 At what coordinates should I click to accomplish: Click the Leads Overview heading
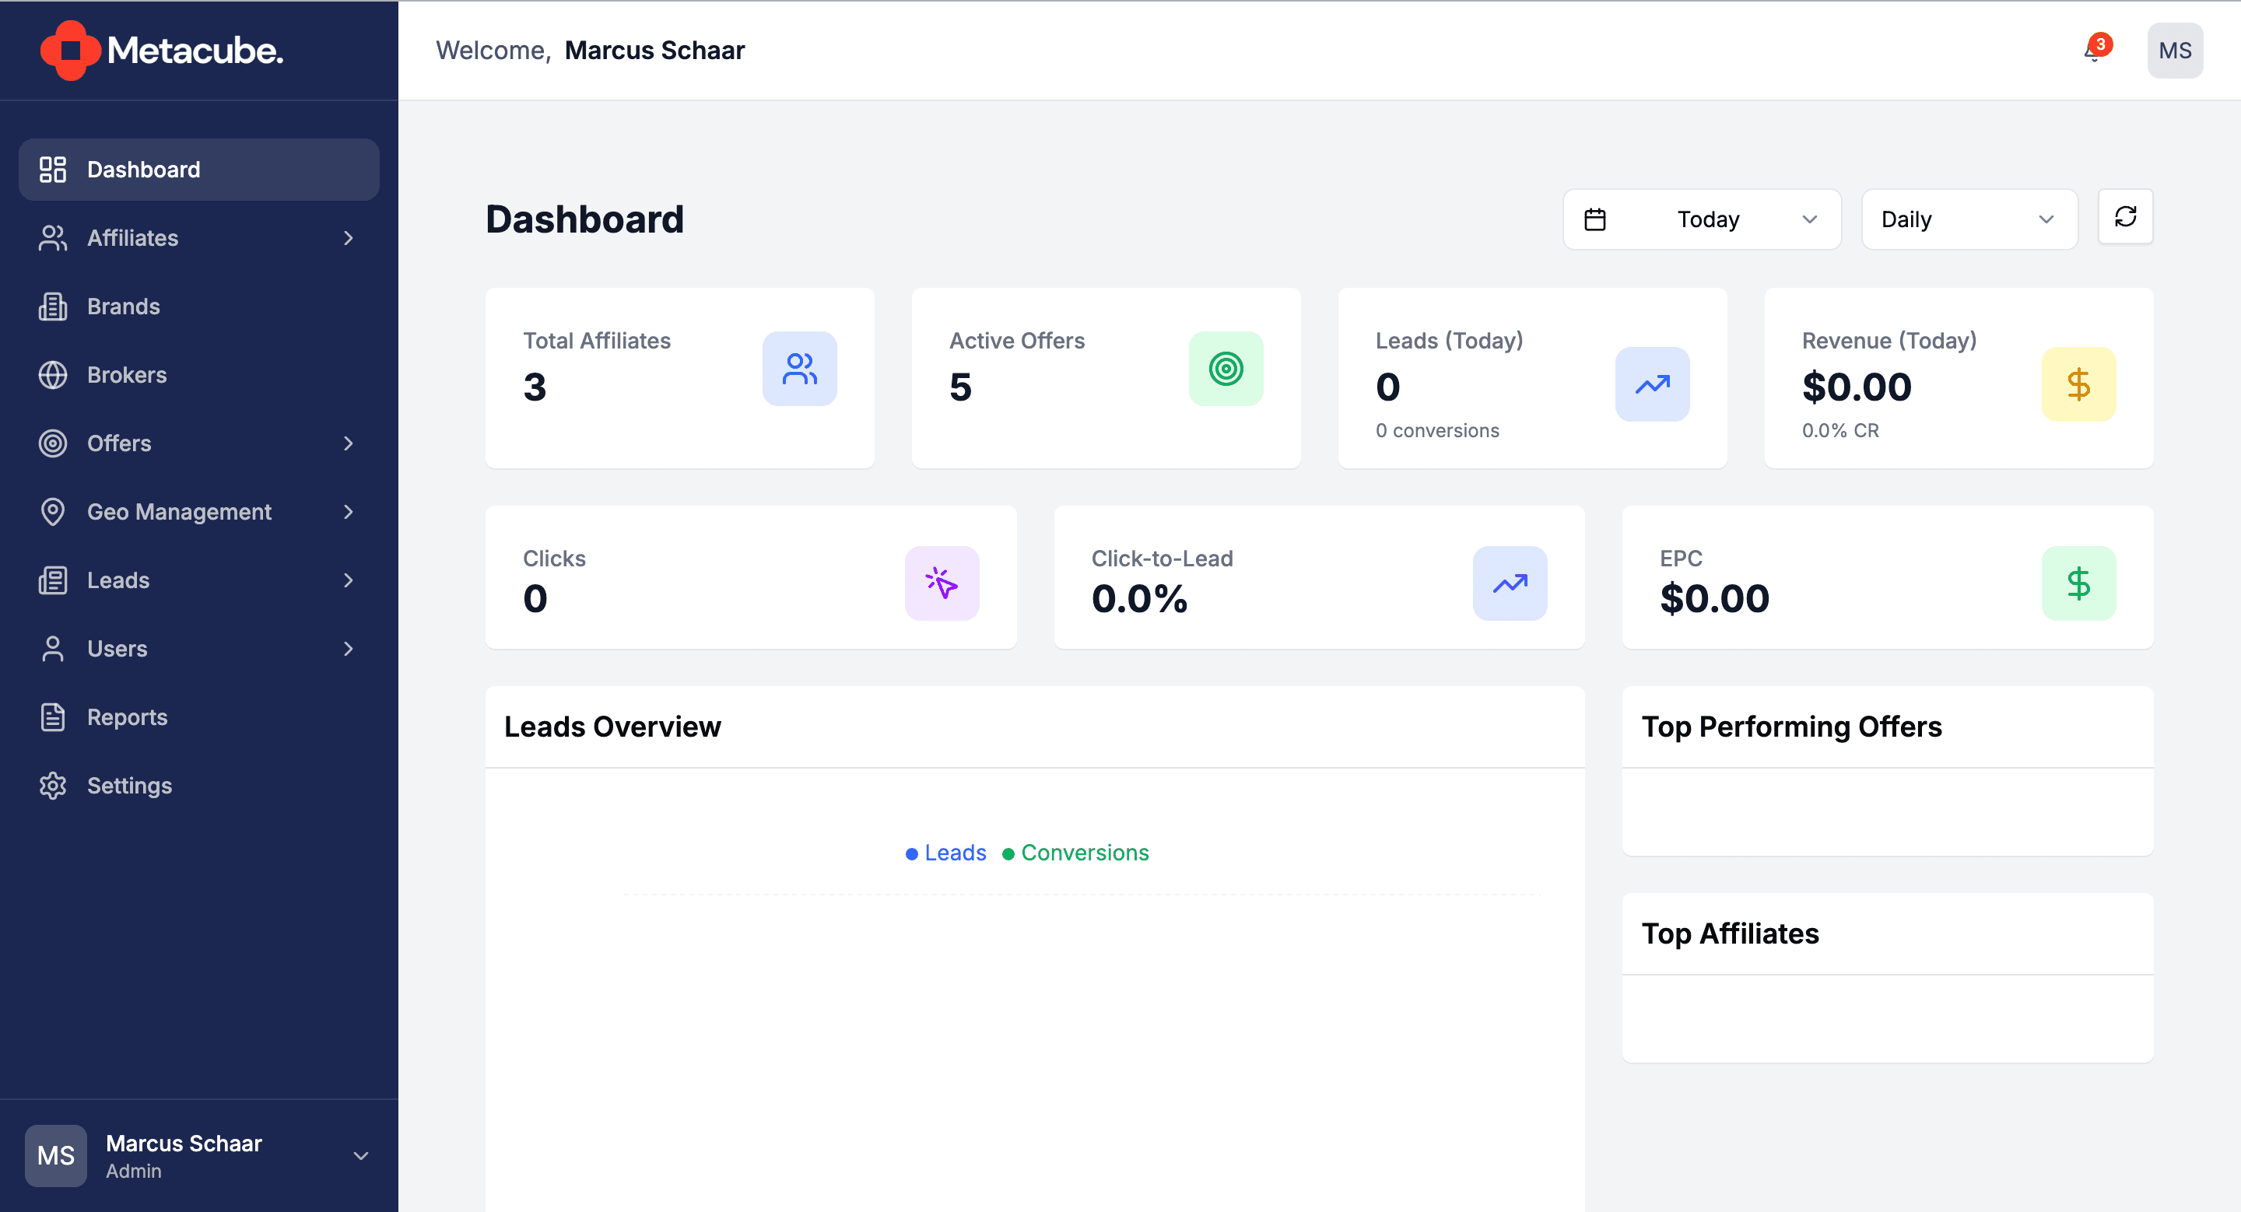pyautogui.click(x=612, y=727)
